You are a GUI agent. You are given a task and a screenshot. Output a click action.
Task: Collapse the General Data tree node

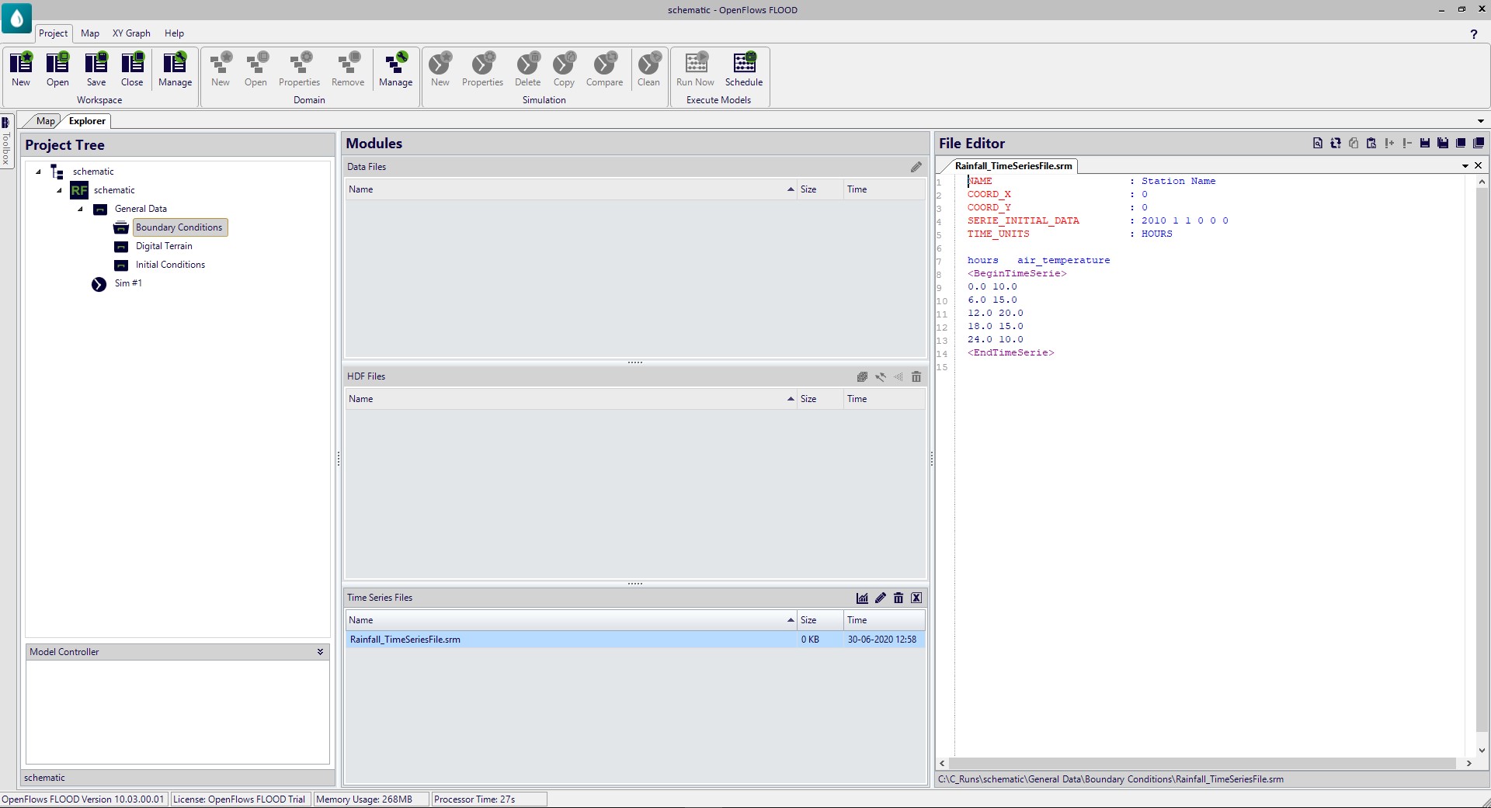point(80,209)
